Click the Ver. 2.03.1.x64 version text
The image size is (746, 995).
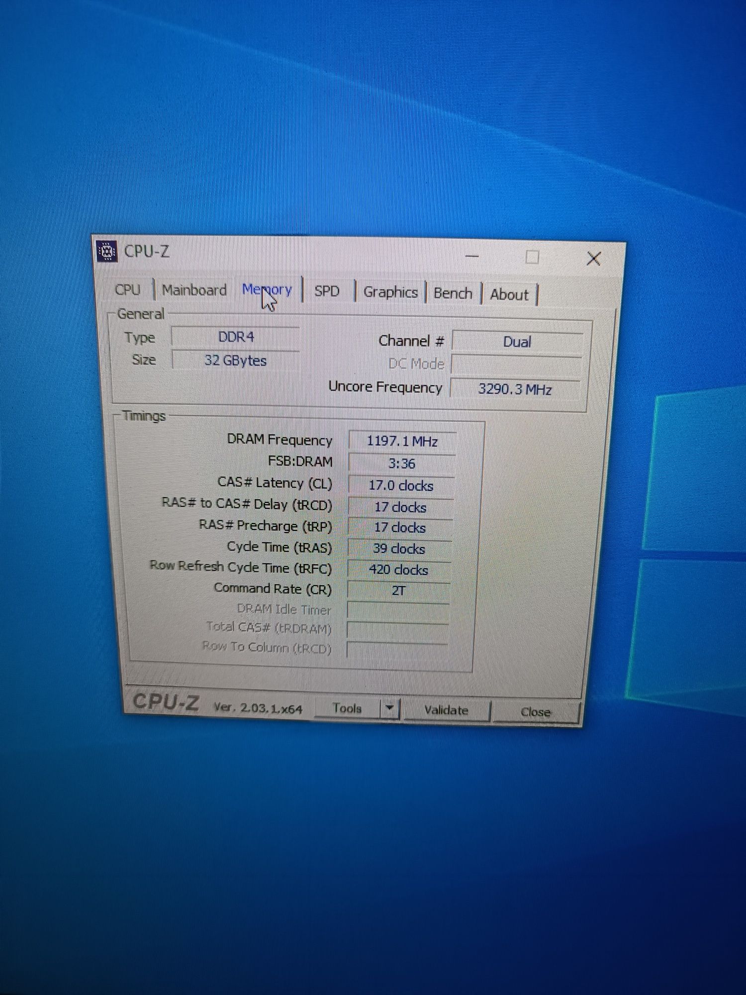[x=258, y=707]
